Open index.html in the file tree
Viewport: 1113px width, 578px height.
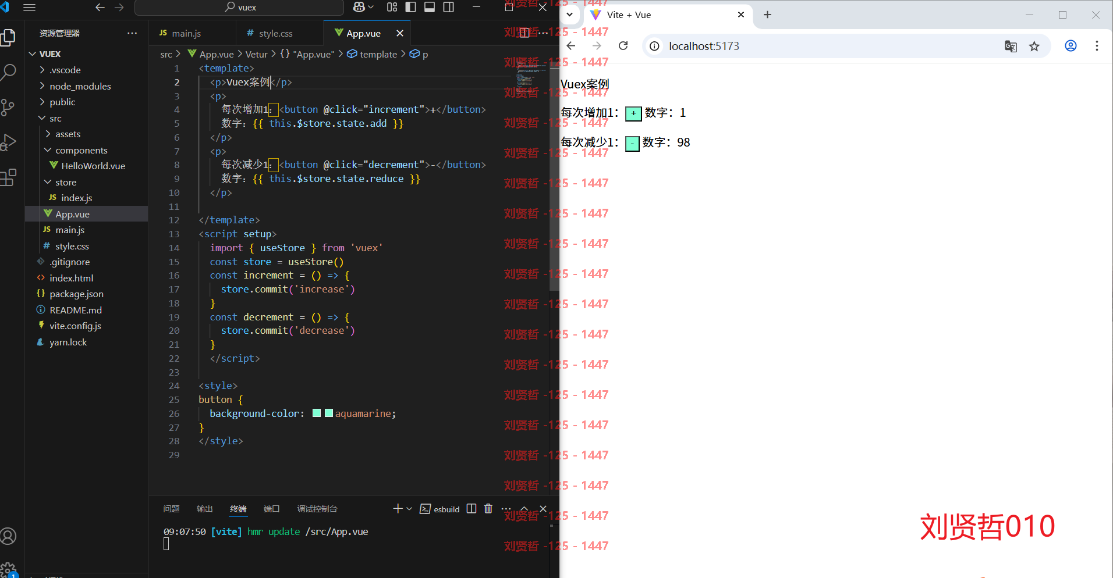click(86, 278)
